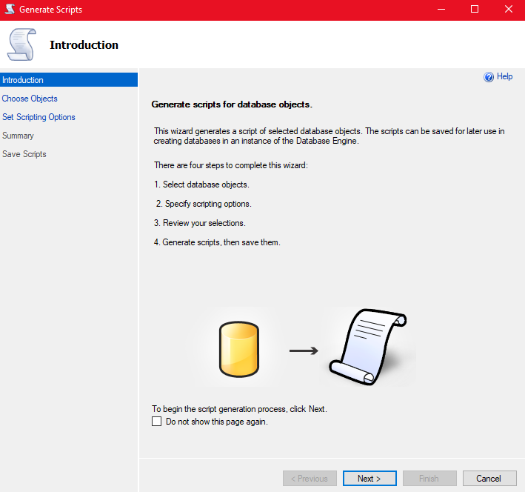Click the script scroll illustration
This screenshot has width=525, height=492.
point(368,345)
